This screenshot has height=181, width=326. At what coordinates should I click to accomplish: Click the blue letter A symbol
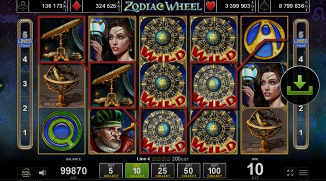click(x=264, y=39)
